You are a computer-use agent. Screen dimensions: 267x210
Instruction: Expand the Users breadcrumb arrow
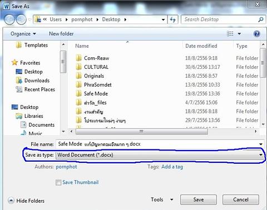coord(67,19)
